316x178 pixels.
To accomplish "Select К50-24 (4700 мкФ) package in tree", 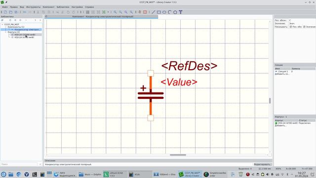I will [x=24, y=38].
